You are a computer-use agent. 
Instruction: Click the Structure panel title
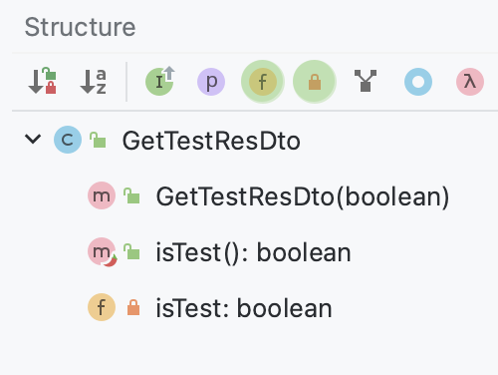(80, 27)
